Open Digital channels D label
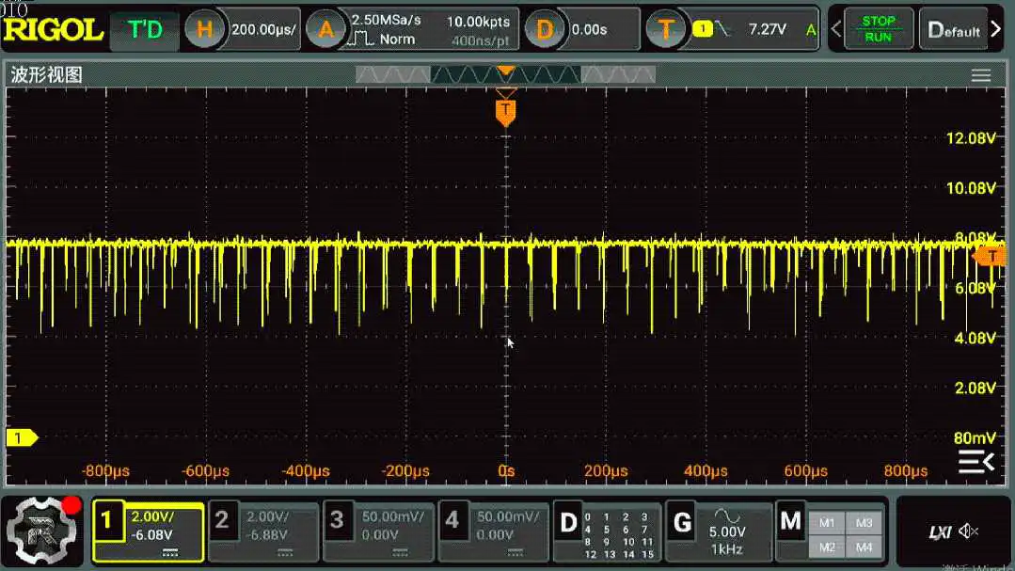Viewport: 1015px width, 571px height. pyautogui.click(x=567, y=522)
